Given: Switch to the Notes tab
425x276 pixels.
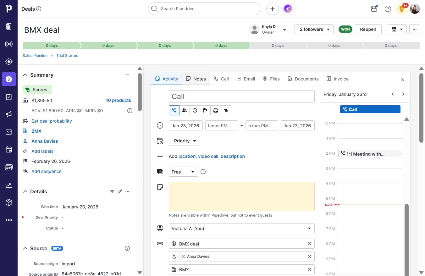Looking at the screenshot, I should click(x=196, y=79).
